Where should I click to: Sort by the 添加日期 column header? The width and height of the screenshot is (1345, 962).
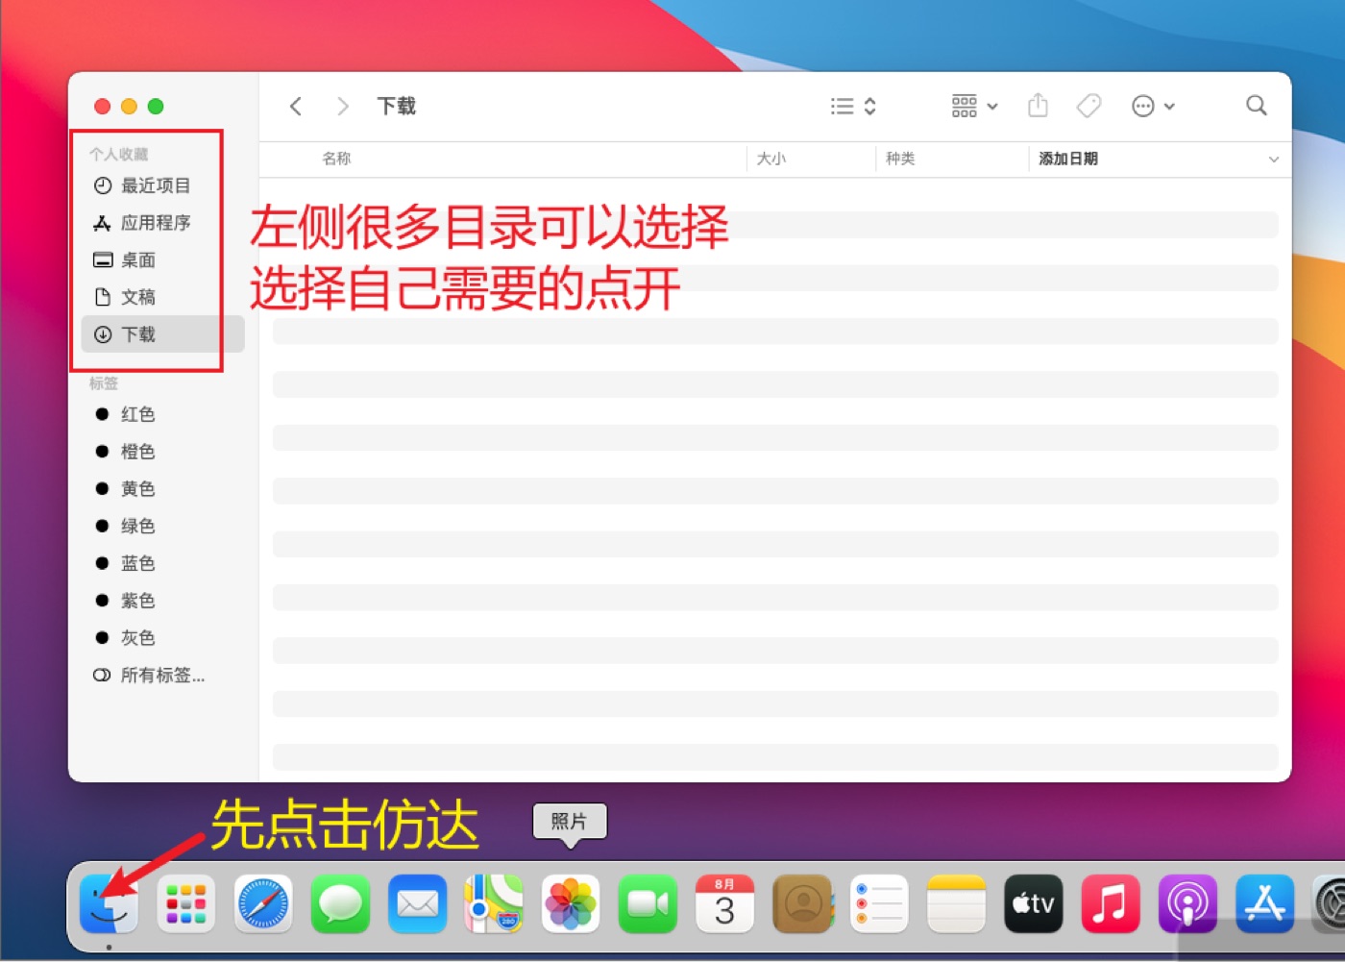[x=1068, y=159]
